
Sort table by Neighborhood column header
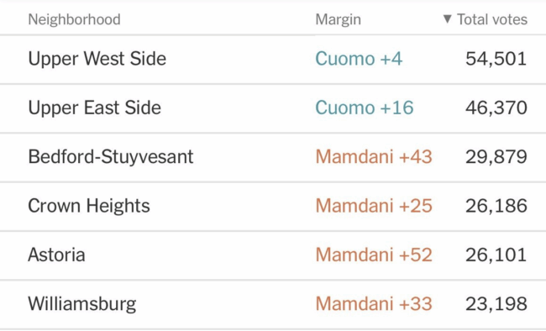tap(74, 19)
